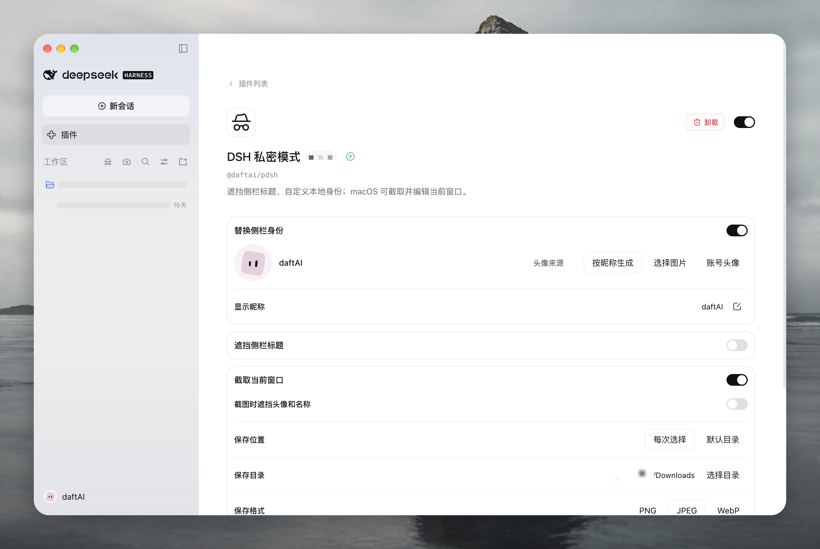Image resolution: width=820 pixels, height=549 pixels.
Task: Open search from workspace magnifier icon
Action: point(145,162)
